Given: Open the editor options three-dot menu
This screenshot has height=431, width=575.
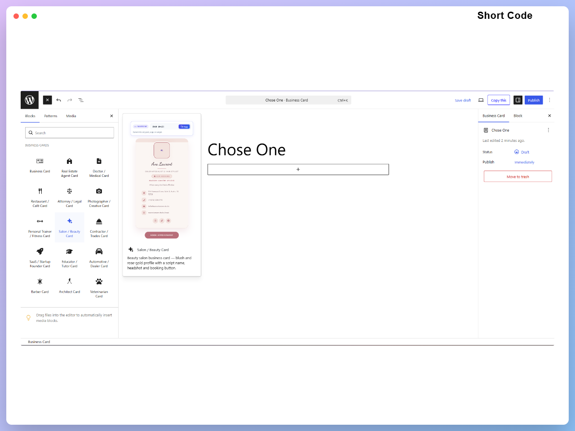Looking at the screenshot, I should tap(549, 100).
